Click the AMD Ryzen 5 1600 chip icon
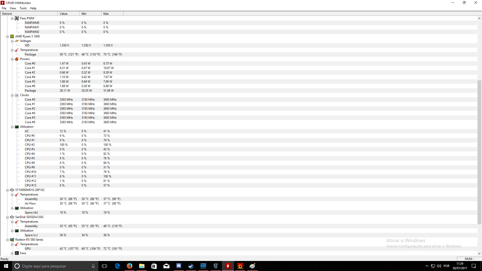Screen dimensions: 482x271 click(12, 36)
